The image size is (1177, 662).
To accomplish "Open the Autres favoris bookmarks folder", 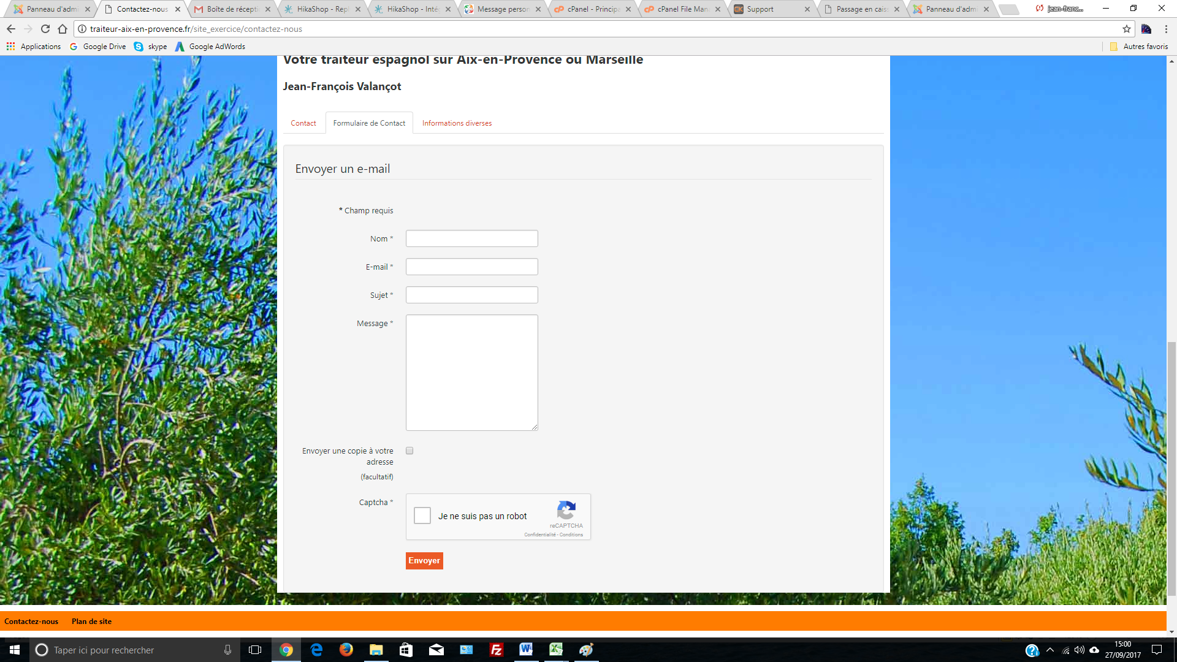I will point(1139,47).
